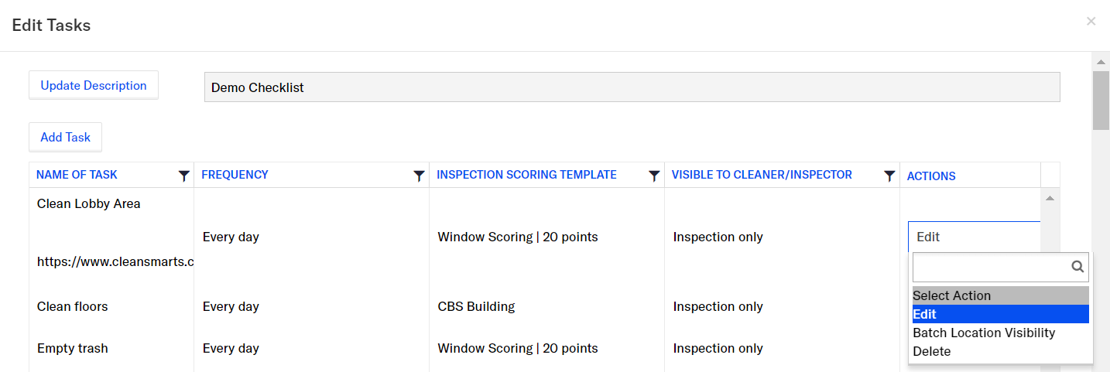Click the search magnifier icon in dropdown
This screenshot has height=372, width=1110.
1077,267
